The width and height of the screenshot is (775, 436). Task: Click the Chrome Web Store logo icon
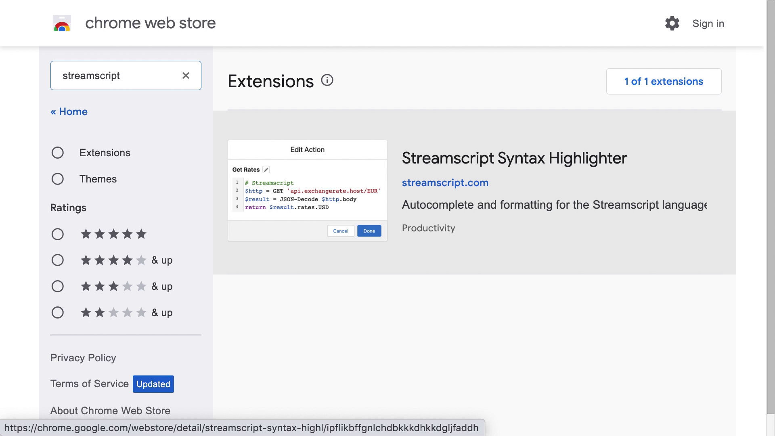pos(62,23)
